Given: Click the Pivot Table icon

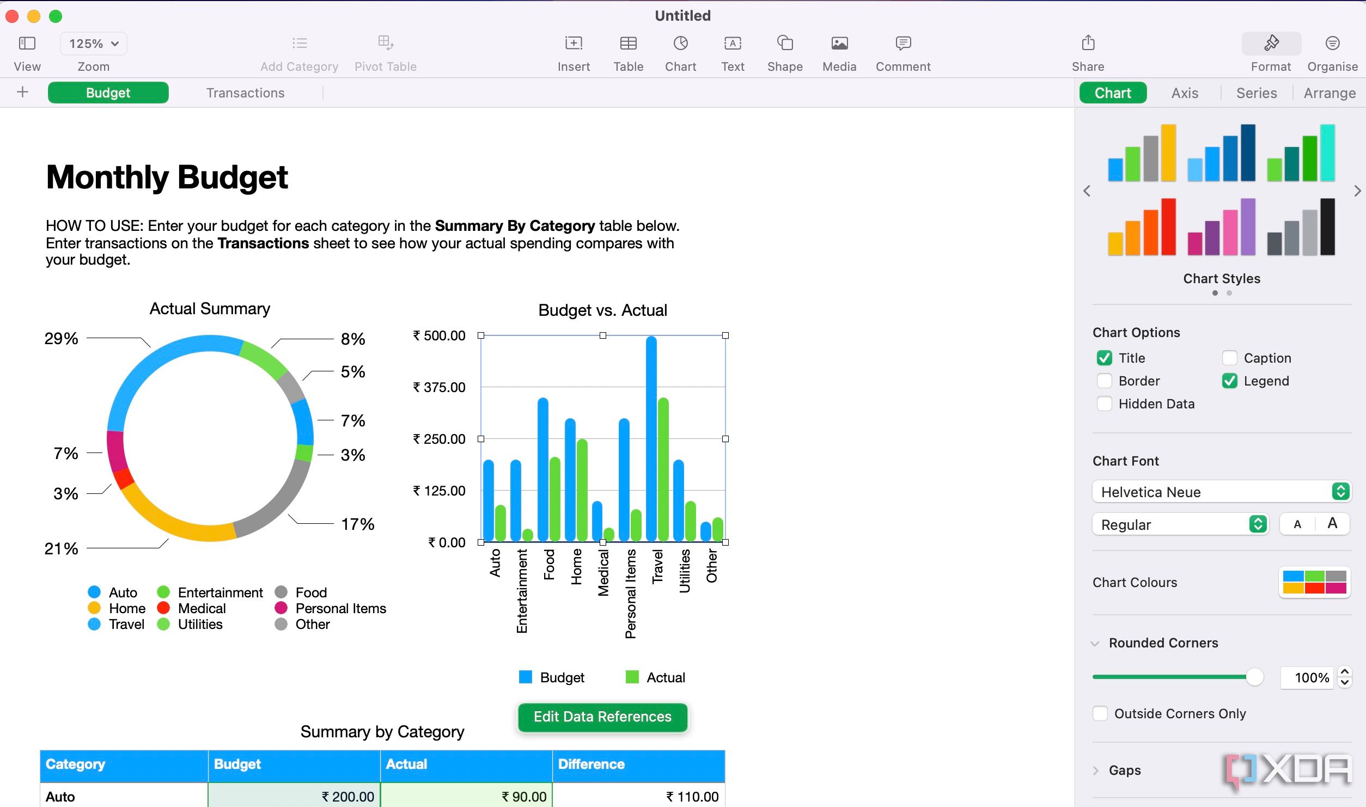Looking at the screenshot, I should pos(386,42).
